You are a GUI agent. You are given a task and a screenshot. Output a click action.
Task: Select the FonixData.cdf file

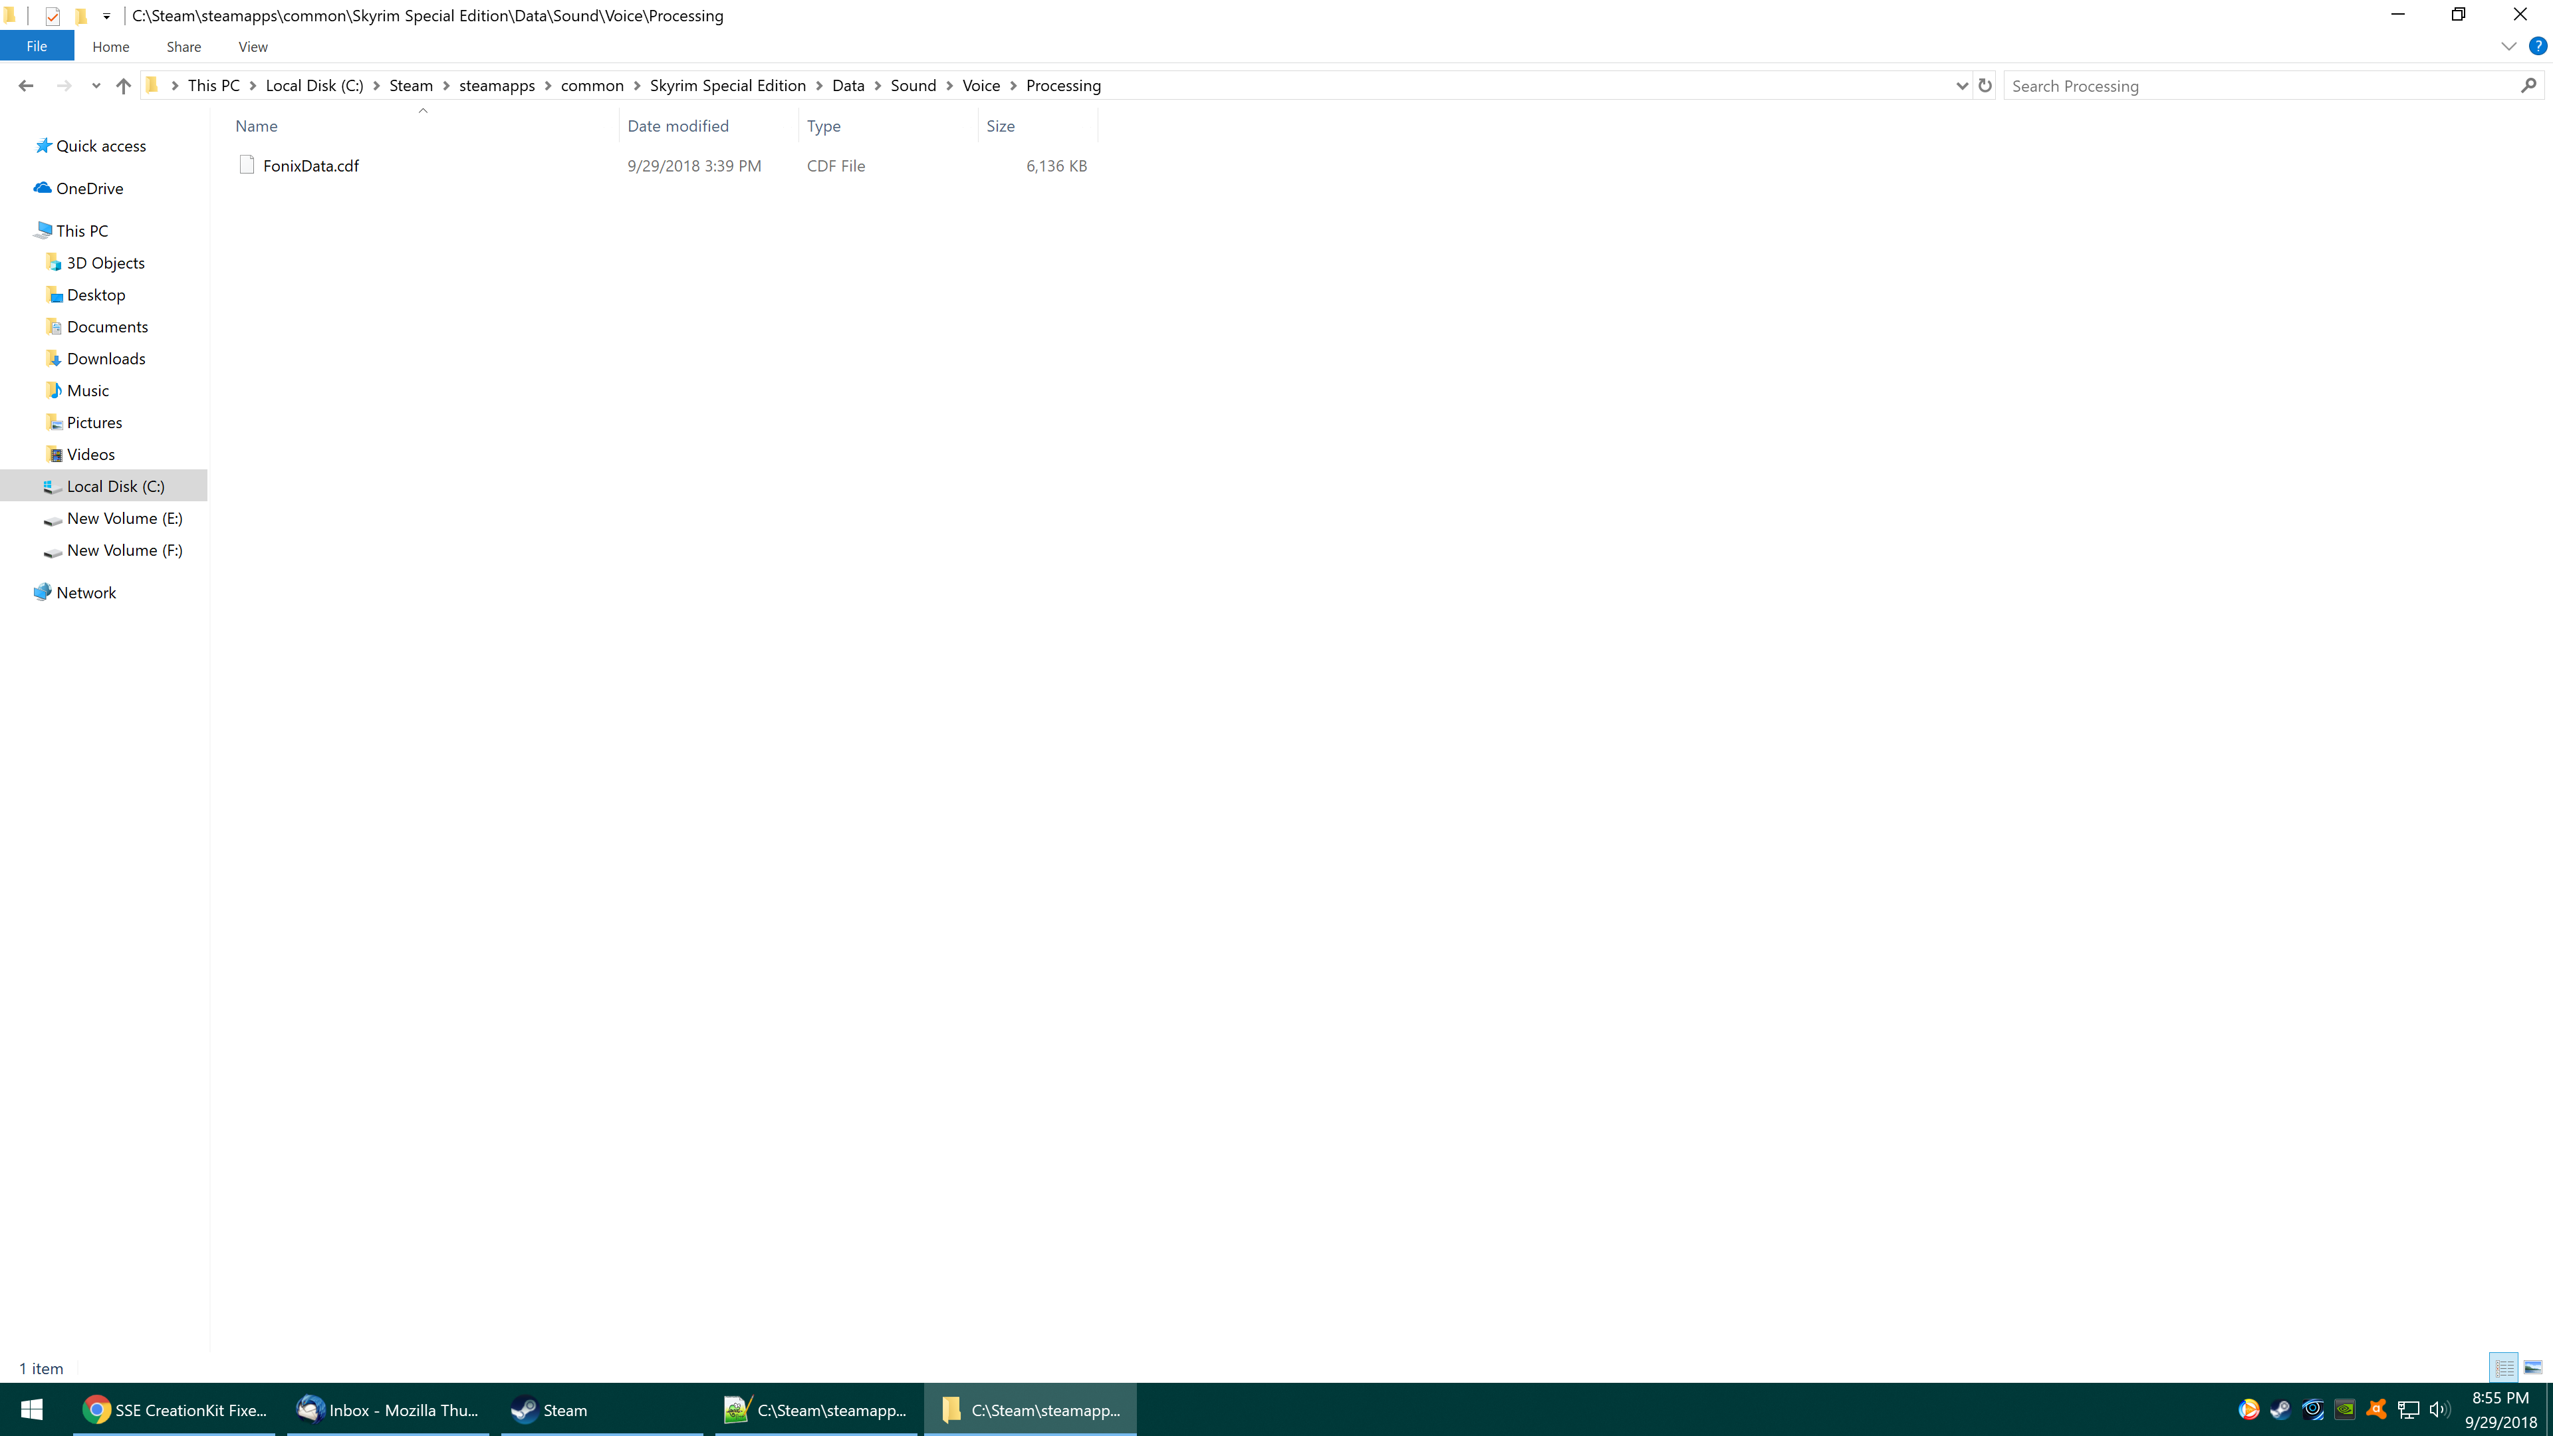pos(310,166)
